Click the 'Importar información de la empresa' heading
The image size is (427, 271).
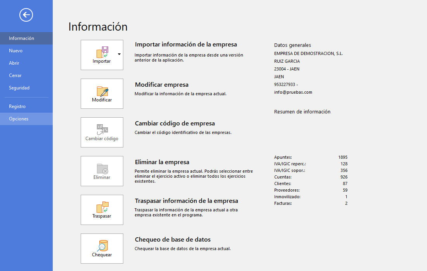(x=186, y=45)
